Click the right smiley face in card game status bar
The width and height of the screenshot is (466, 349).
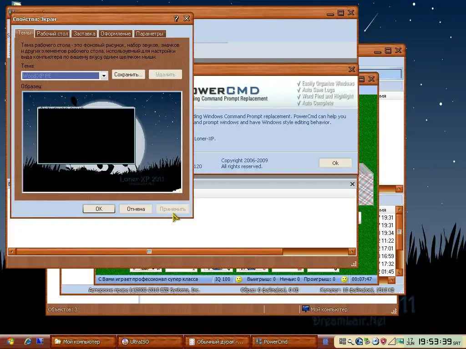344,279
